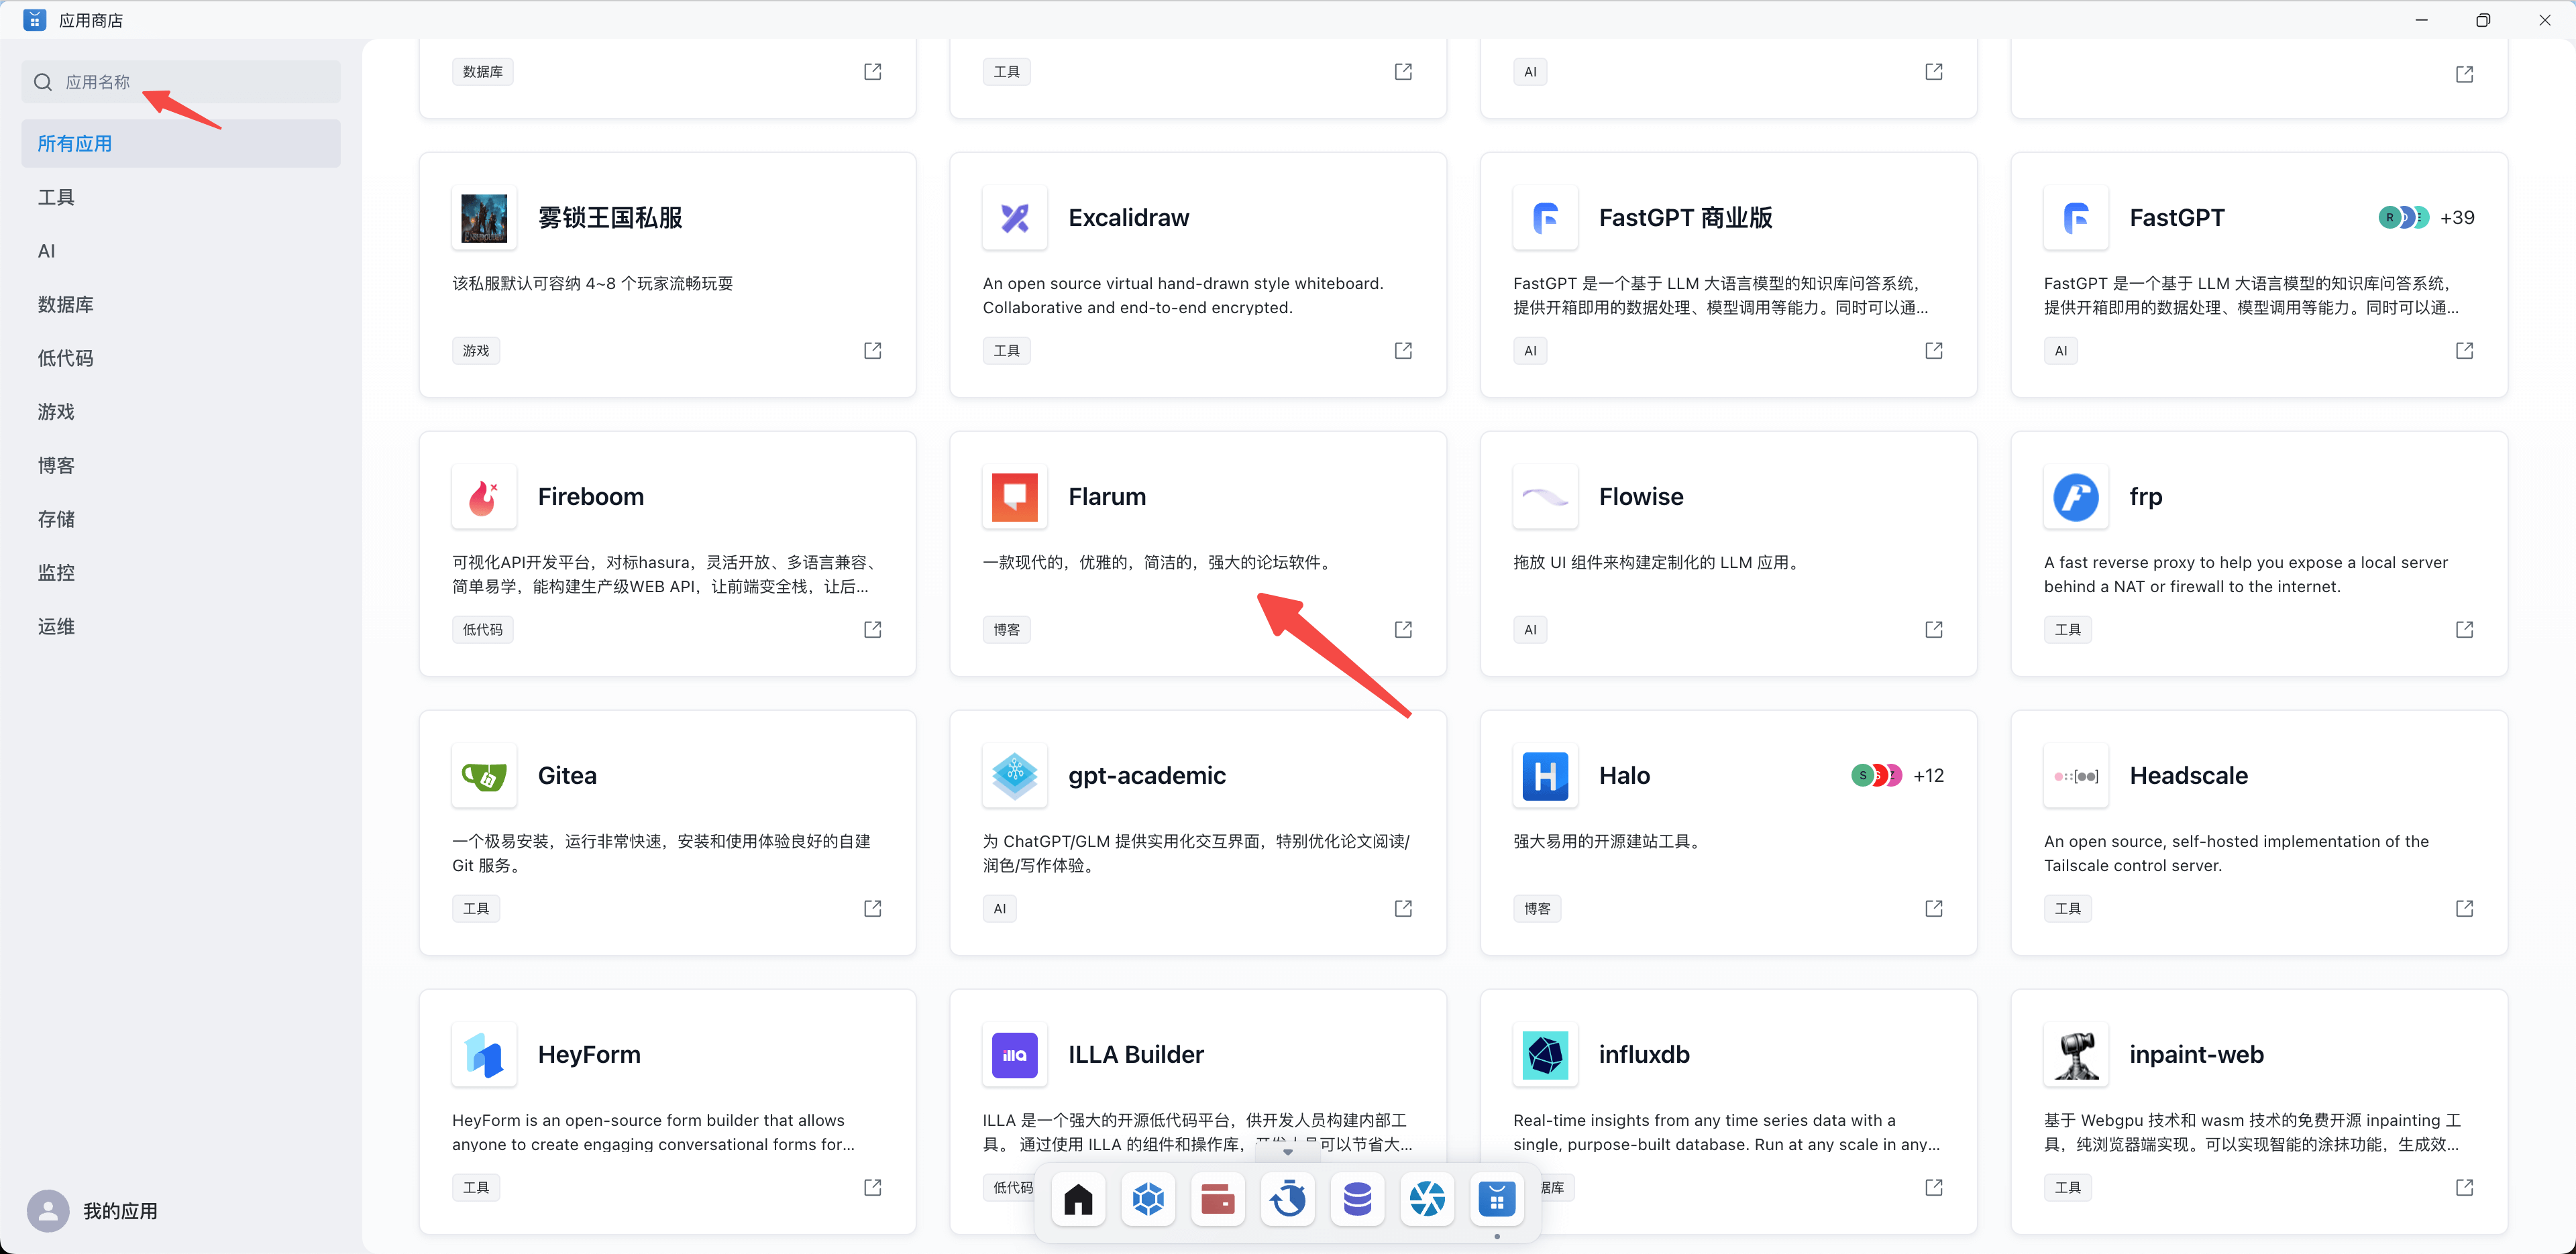Open external link on 雾锁王国私服 card
The height and width of the screenshot is (1254, 2576).
873,350
